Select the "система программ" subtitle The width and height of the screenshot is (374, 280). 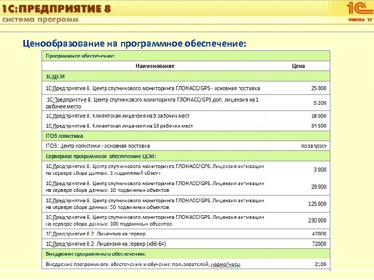(x=40, y=20)
